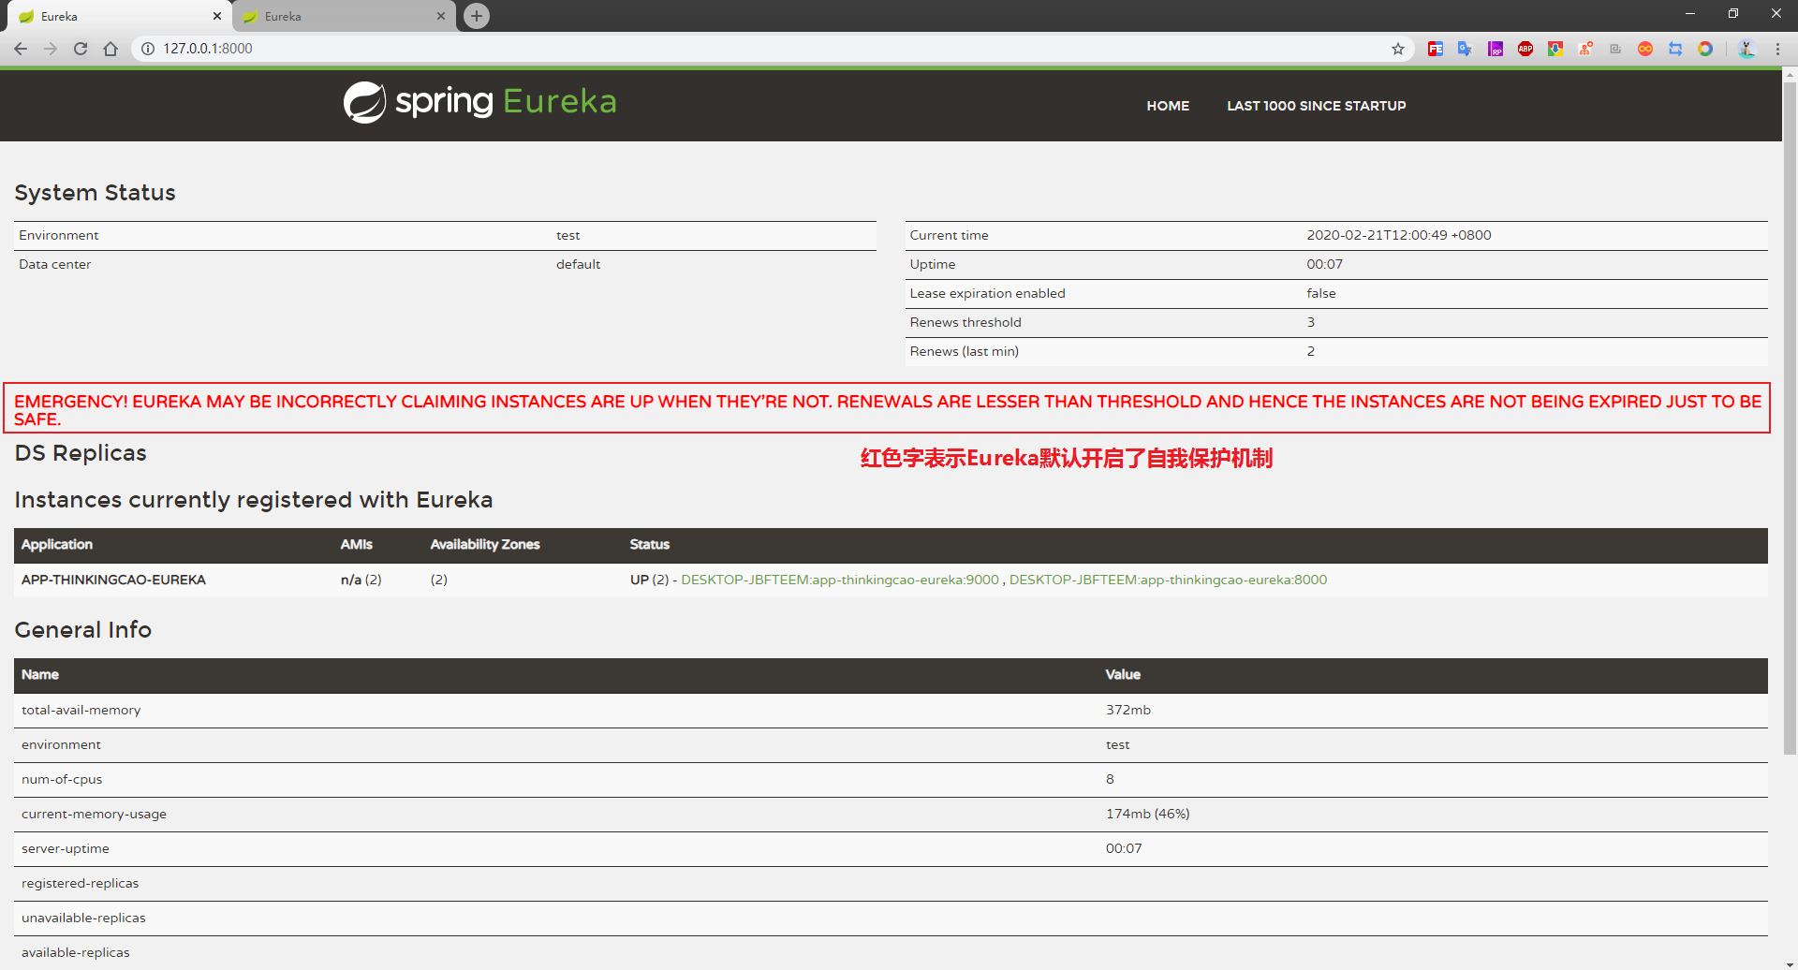Minimize the browser window
1798x970 pixels.
click(1690, 13)
